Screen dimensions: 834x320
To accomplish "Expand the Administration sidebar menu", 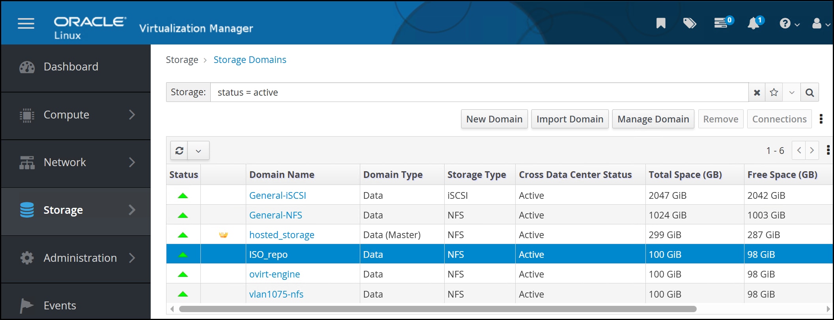I will [76, 259].
